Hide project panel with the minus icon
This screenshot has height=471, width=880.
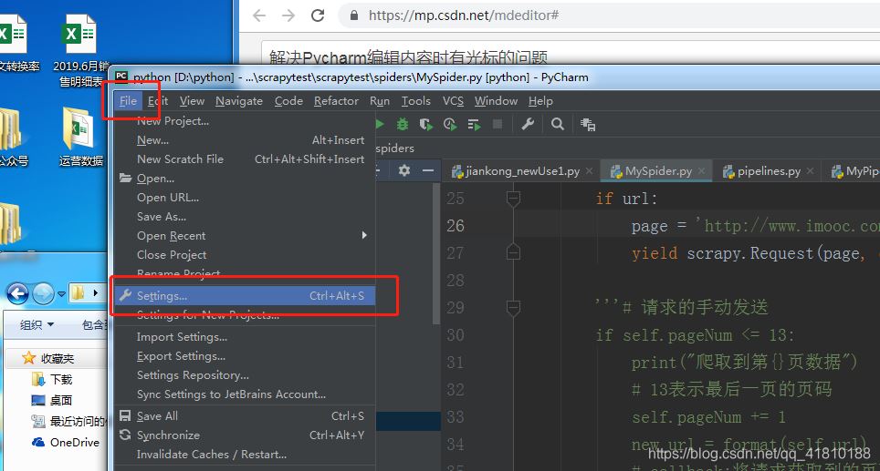pos(428,170)
